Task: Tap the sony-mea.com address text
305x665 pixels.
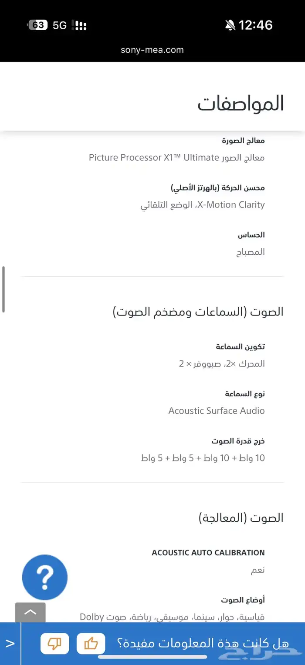Action: click(x=152, y=50)
